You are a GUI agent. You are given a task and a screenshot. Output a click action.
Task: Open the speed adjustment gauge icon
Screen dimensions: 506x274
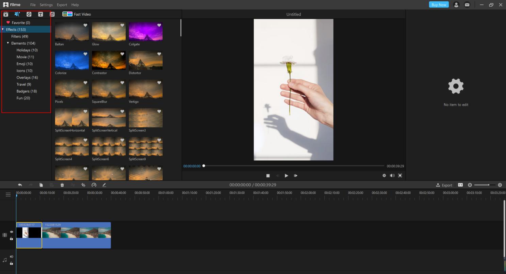click(x=94, y=185)
